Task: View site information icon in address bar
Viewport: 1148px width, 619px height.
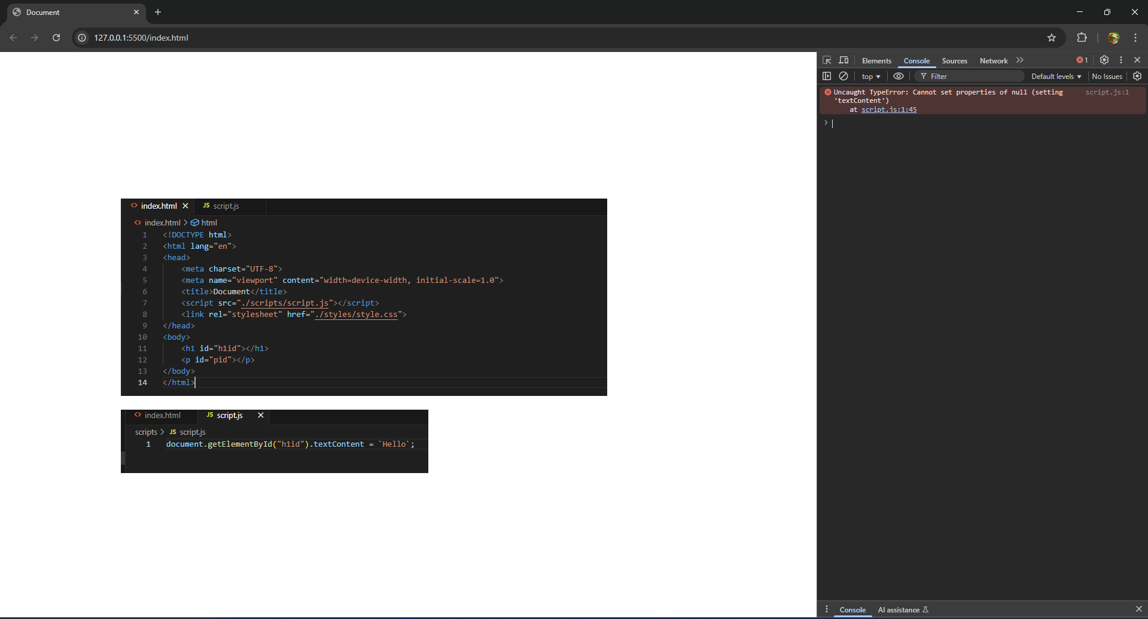Action: [82, 38]
